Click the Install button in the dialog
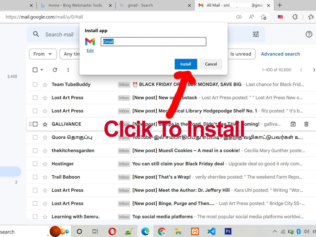 (x=186, y=64)
